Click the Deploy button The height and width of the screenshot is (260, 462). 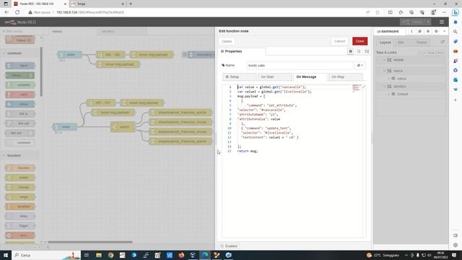point(413,22)
